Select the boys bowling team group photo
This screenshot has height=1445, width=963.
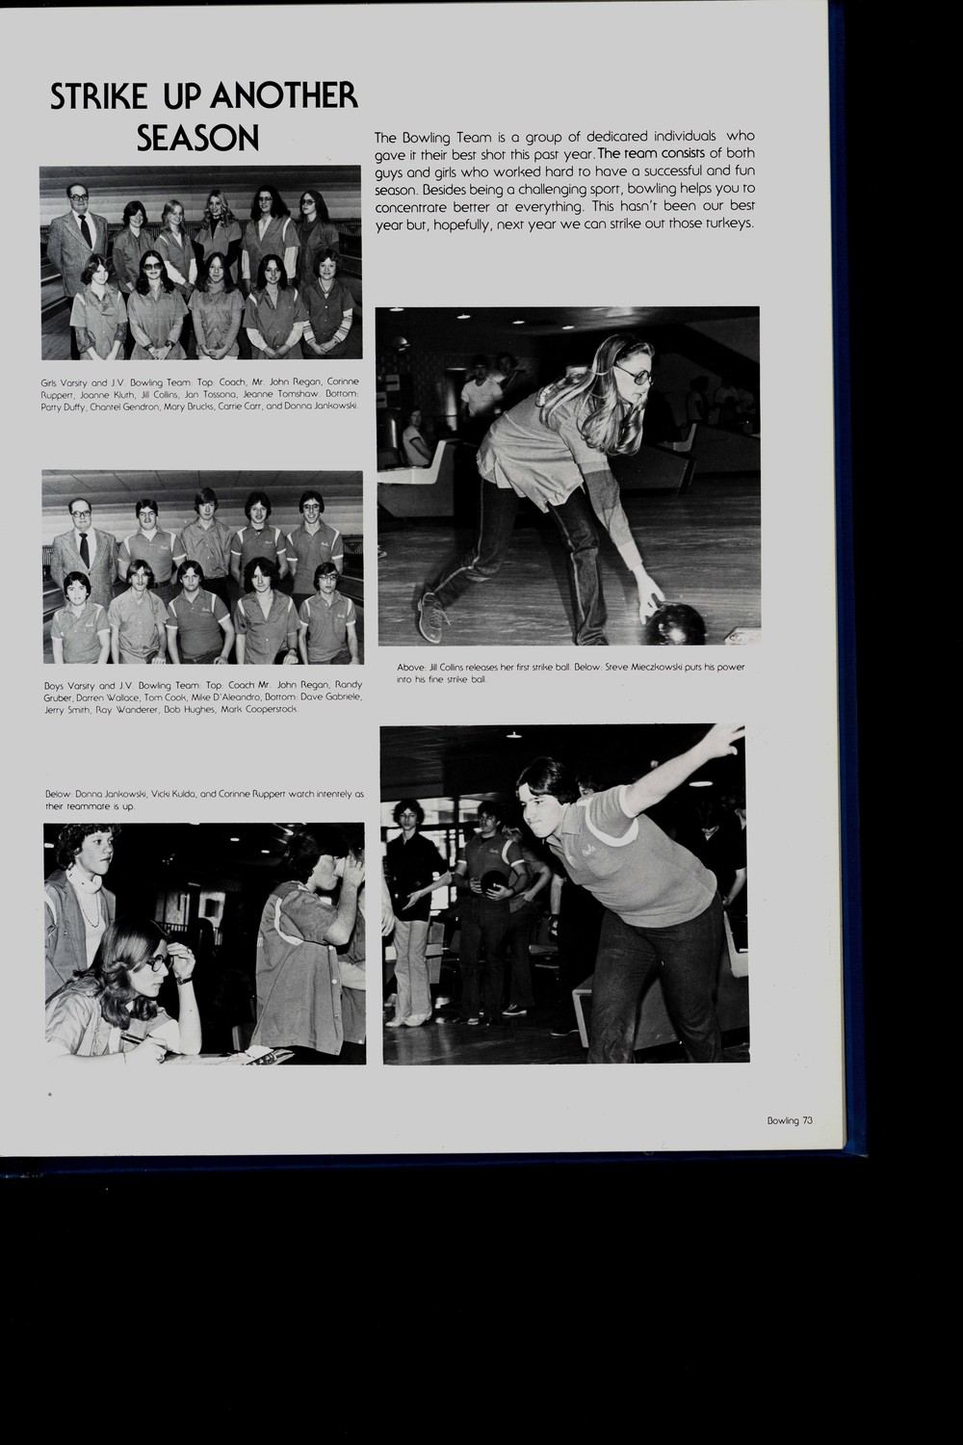click(x=202, y=566)
